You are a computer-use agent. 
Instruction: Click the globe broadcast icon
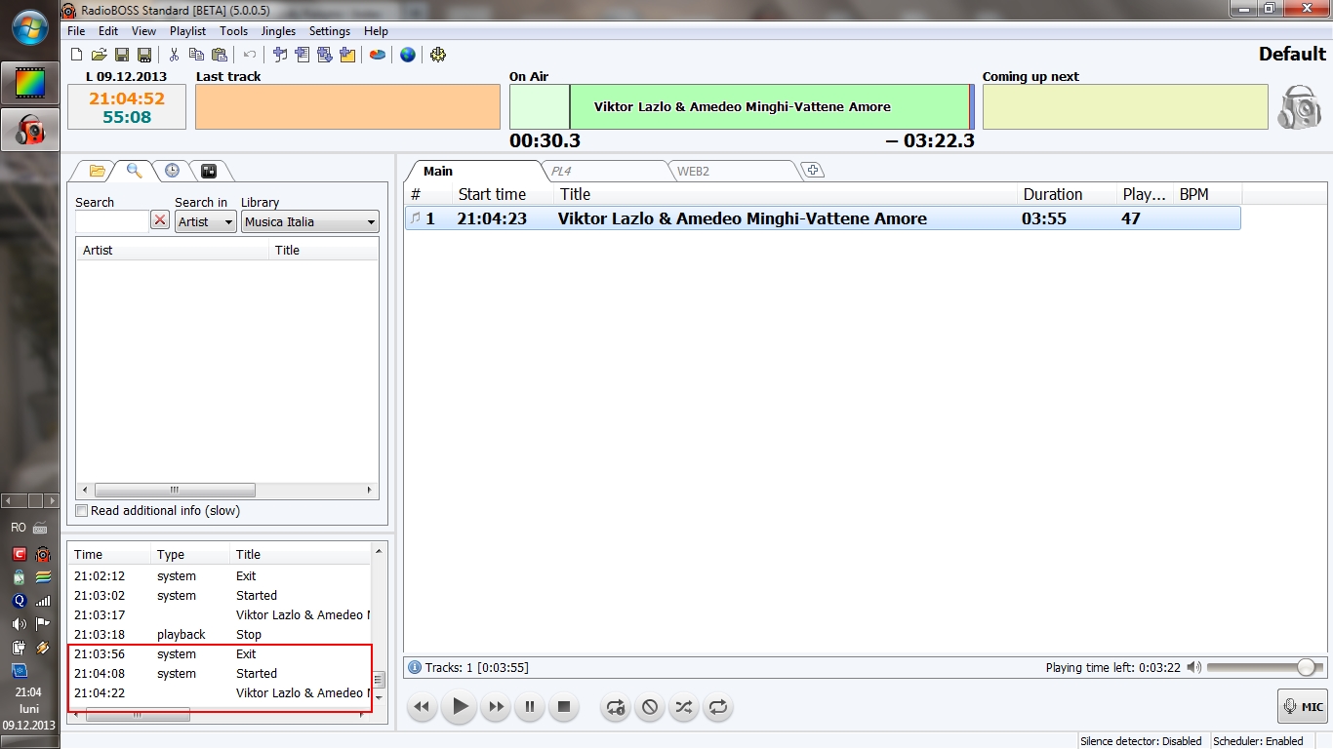click(408, 55)
